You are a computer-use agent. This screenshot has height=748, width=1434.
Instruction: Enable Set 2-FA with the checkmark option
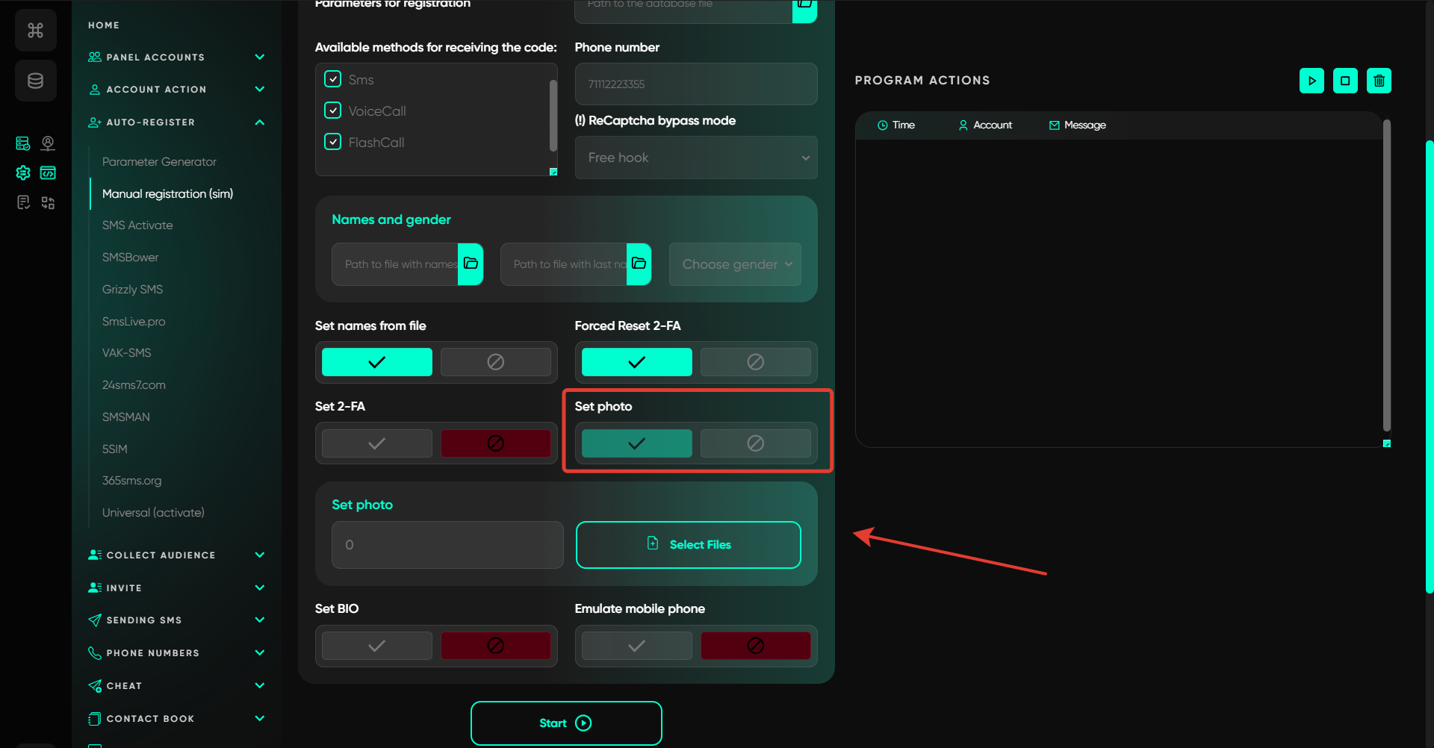(x=377, y=443)
